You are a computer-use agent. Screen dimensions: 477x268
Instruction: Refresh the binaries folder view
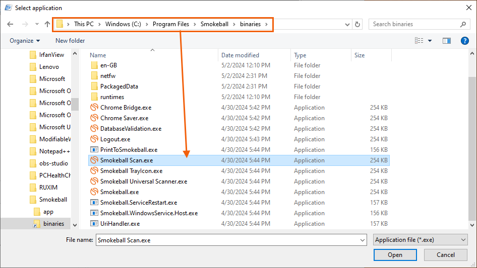point(357,24)
